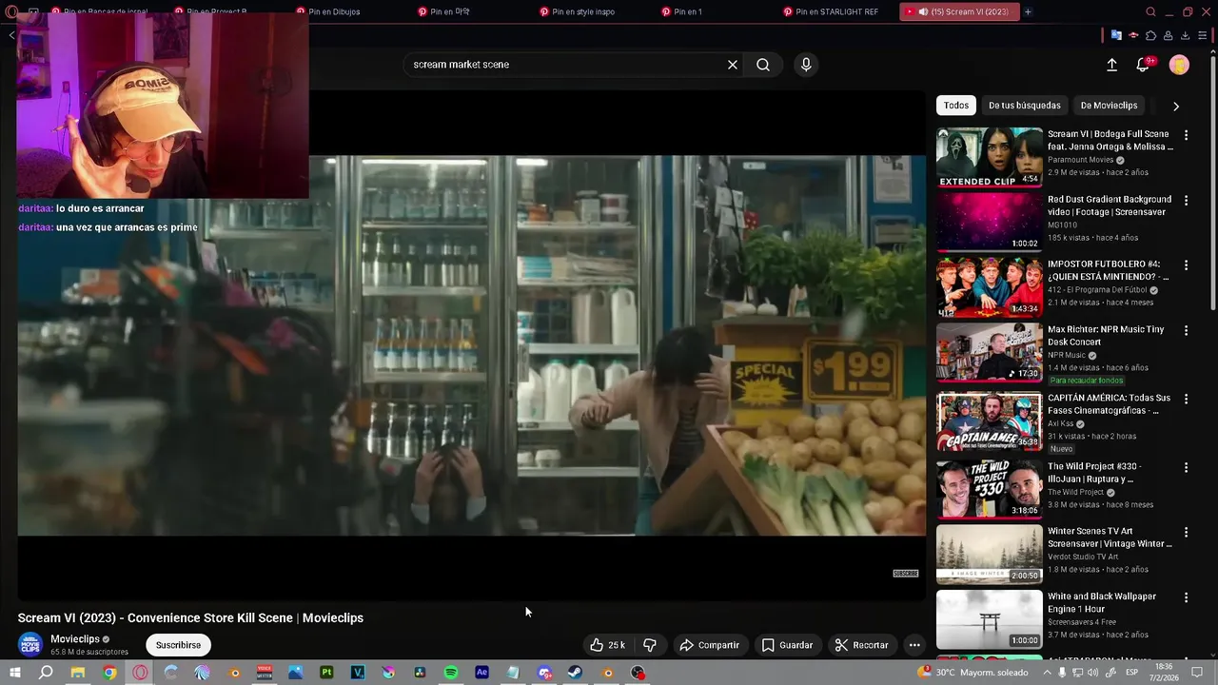Click the ESP language indicator

tap(1132, 673)
